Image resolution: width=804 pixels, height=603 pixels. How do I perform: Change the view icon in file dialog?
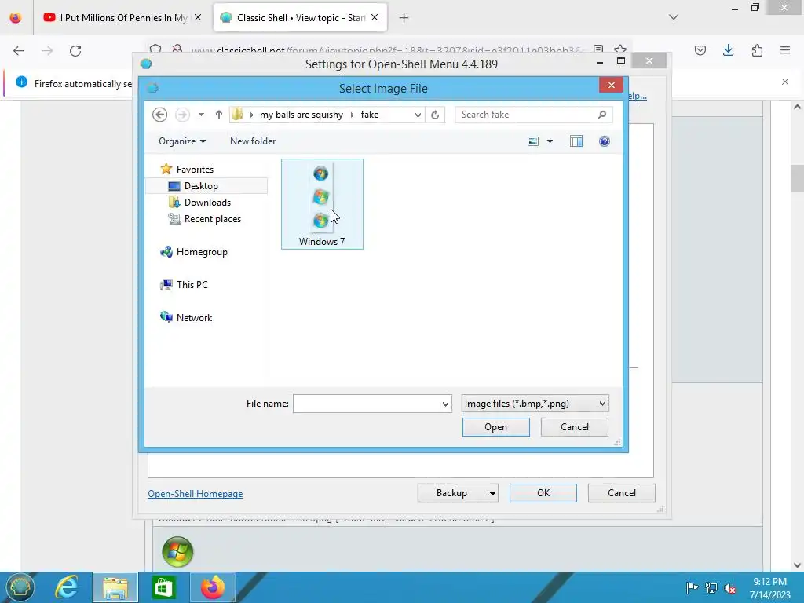(533, 141)
